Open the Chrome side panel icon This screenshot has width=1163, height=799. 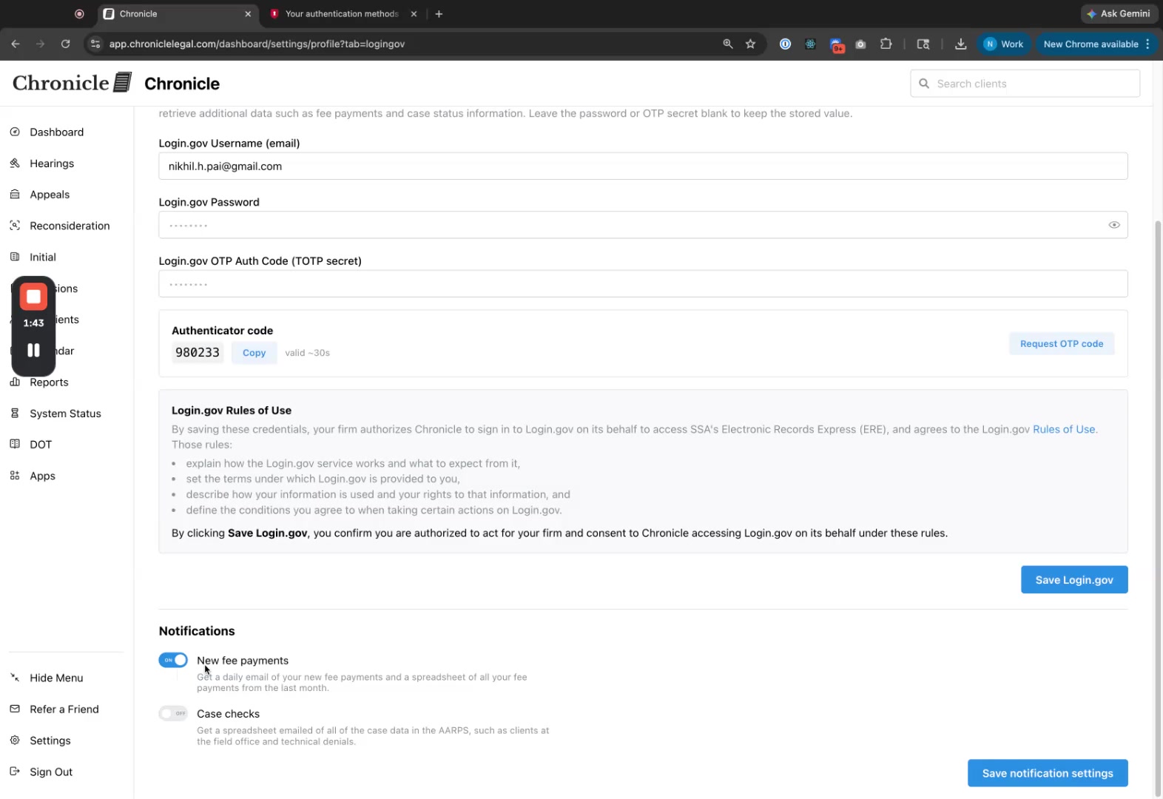[923, 44]
